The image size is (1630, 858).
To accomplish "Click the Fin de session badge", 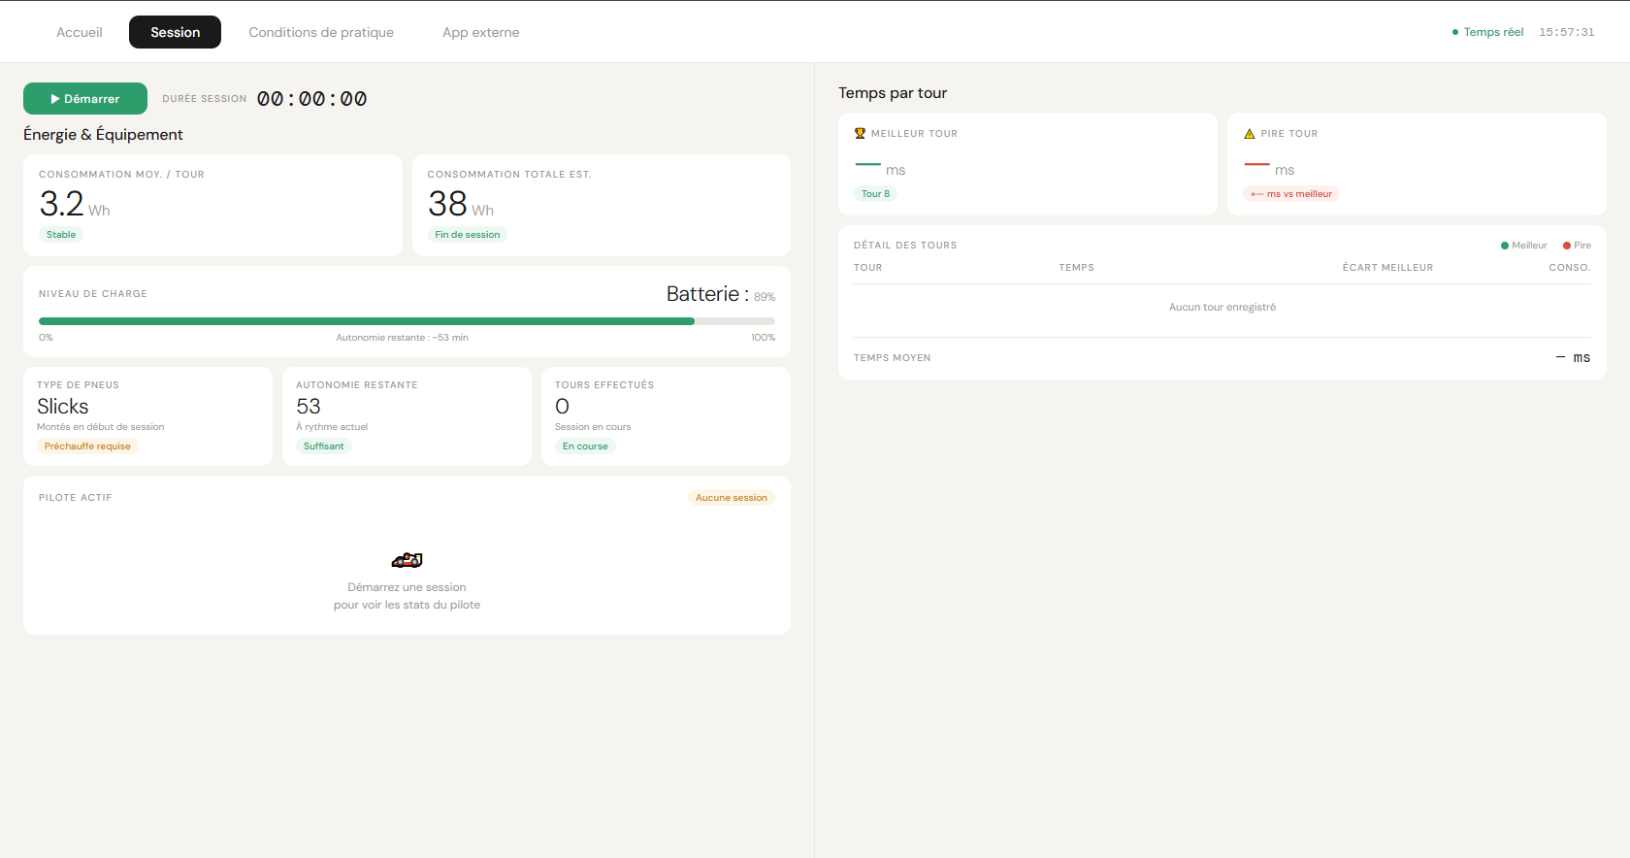I will pos(468,235).
